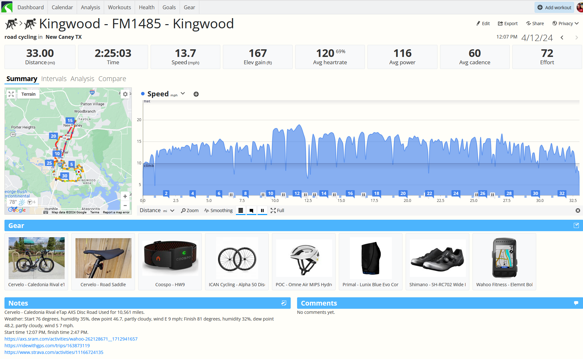Toggle lap markers on the chart

(241, 211)
